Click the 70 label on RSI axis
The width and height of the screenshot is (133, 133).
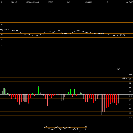[x=2, y=31]
